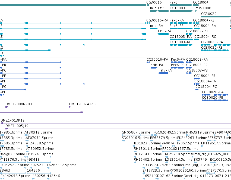This screenshot has width=231, height=180.
Task: Select the CG18003-PA protein label
Action: (197, 60)
